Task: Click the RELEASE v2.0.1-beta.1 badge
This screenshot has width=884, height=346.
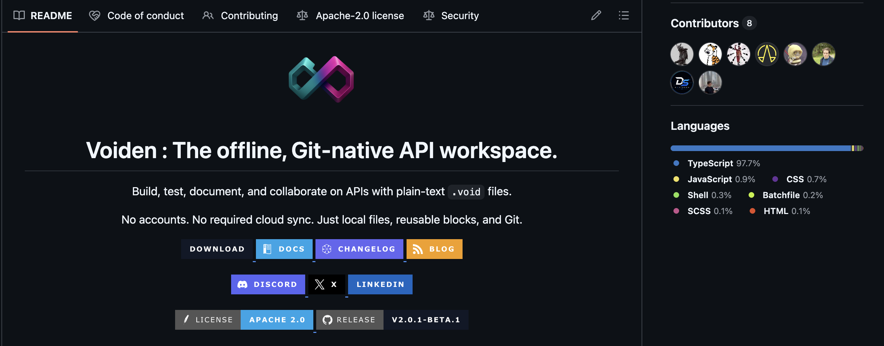Action: (x=392, y=320)
